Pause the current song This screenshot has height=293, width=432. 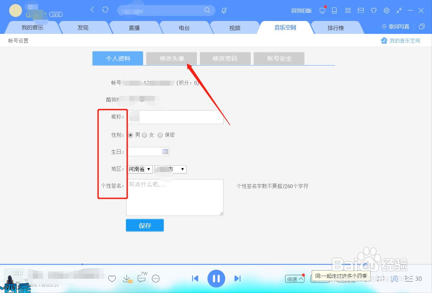coord(216,278)
